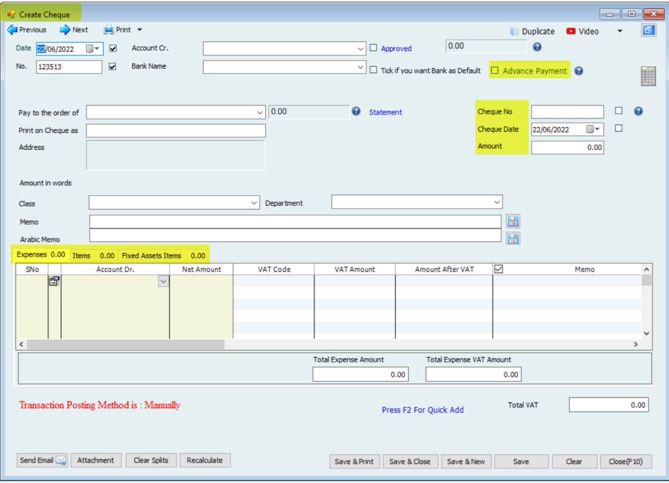Toggle the Memo column header checkbox

click(x=499, y=269)
